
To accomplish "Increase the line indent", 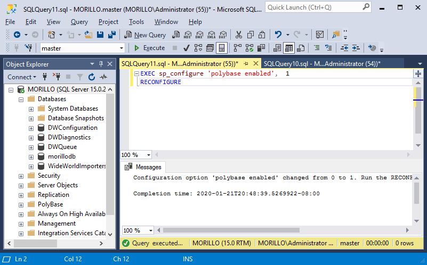I will pyautogui.click(x=356, y=48).
